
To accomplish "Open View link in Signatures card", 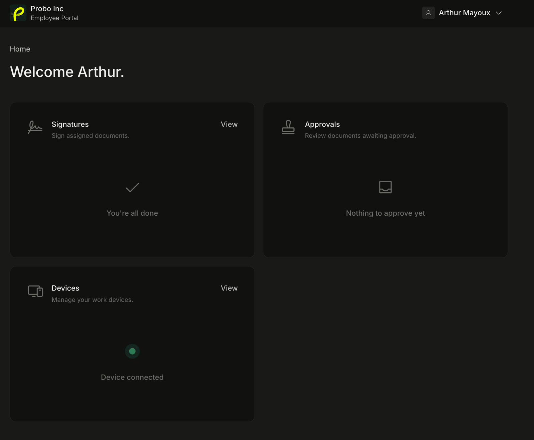I will point(229,124).
